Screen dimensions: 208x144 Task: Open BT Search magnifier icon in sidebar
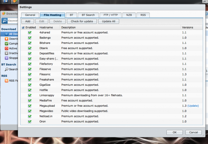click(6, 69)
